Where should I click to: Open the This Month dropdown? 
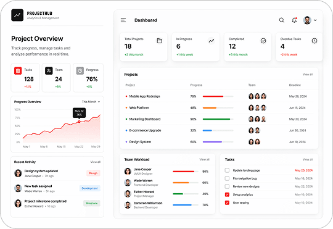91,102
